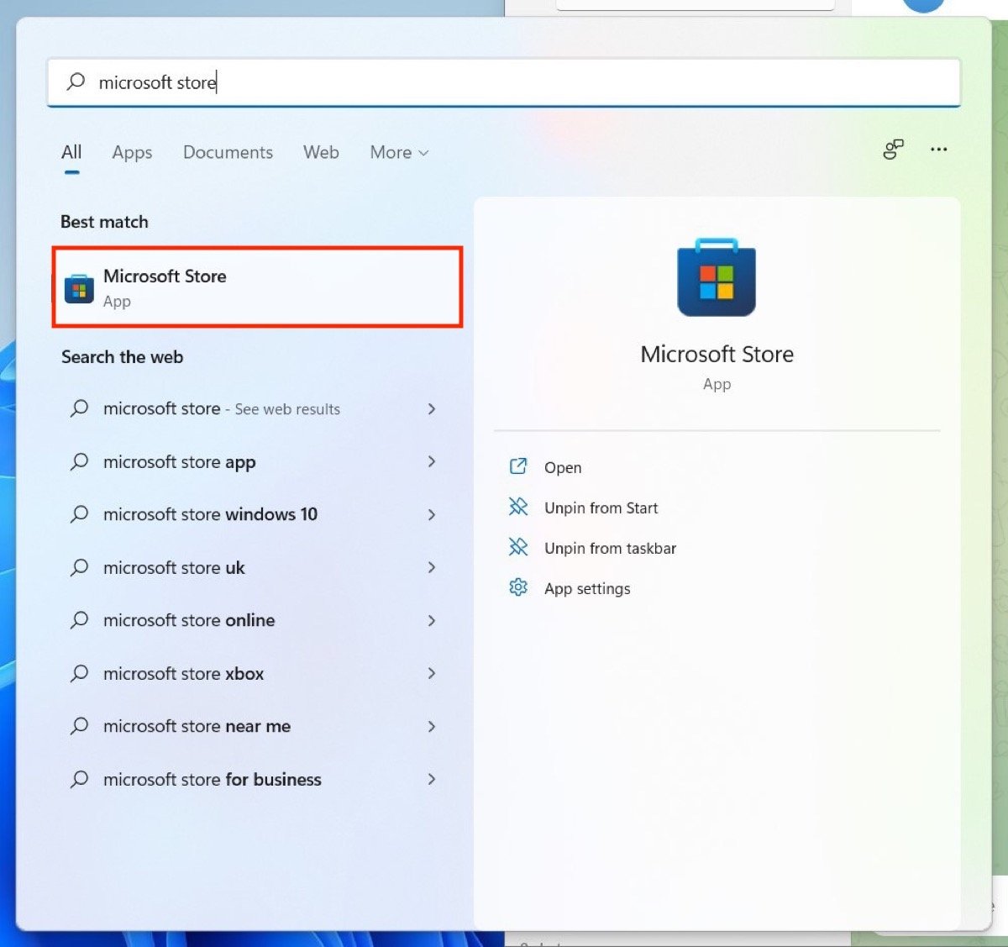Click the 'Best match' heading text
The height and width of the screenshot is (947, 1008).
[x=104, y=222]
